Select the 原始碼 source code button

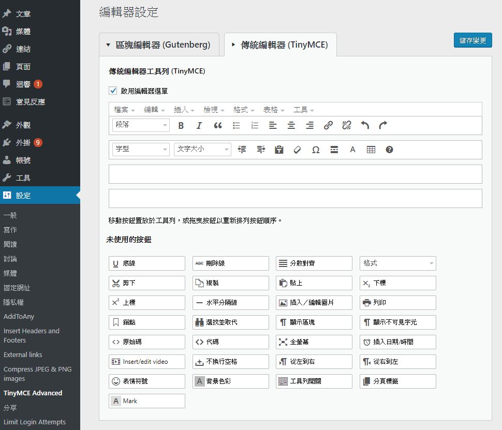(x=147, y=342)
